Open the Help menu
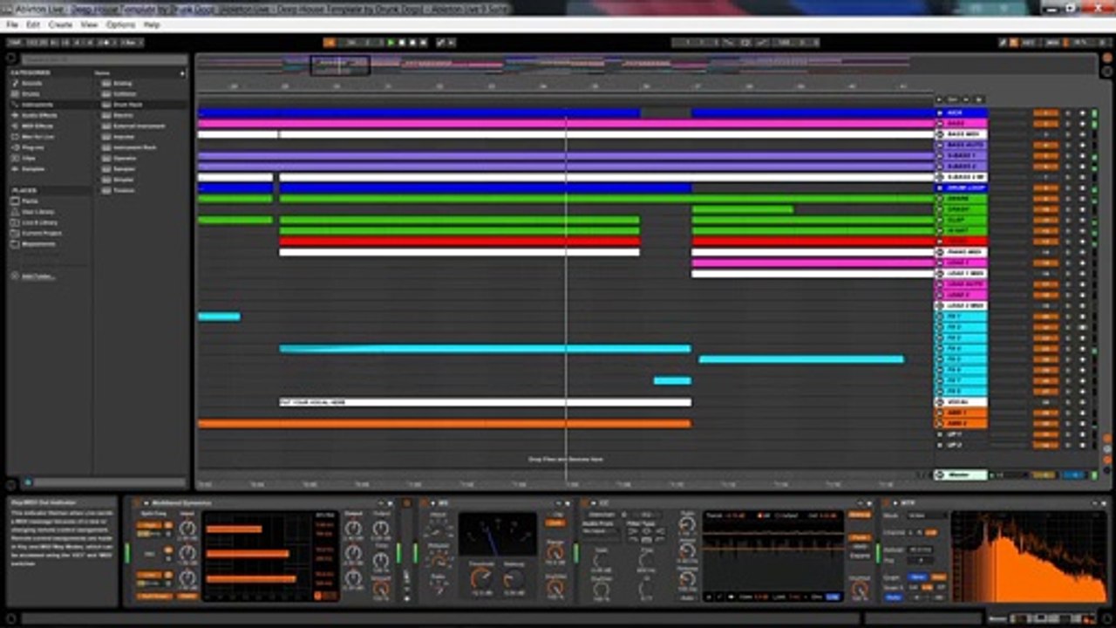Screen dimensions: 1116x628 click(x=152, y=24)
